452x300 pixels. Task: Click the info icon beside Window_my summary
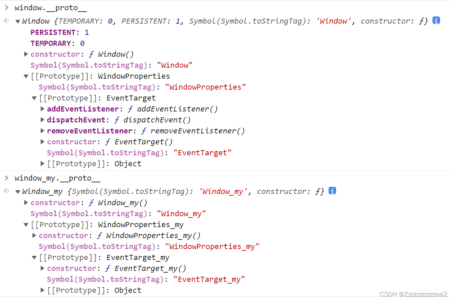(332, 191)
